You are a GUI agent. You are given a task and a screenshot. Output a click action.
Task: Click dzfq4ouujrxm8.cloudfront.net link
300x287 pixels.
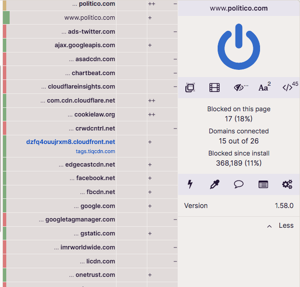tap(71, 142)
